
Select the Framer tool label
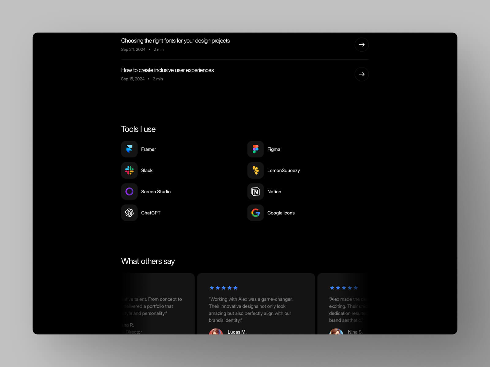pos(148,149)
